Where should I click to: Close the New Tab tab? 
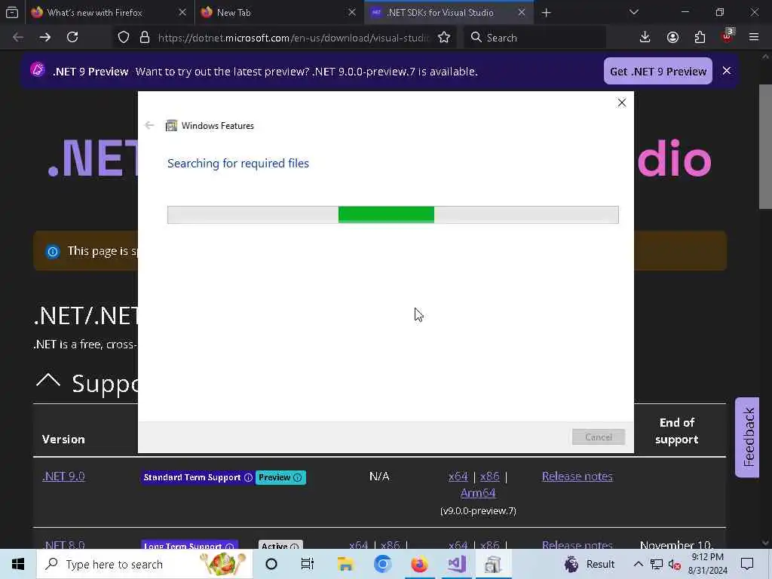[x=352, y=13]
